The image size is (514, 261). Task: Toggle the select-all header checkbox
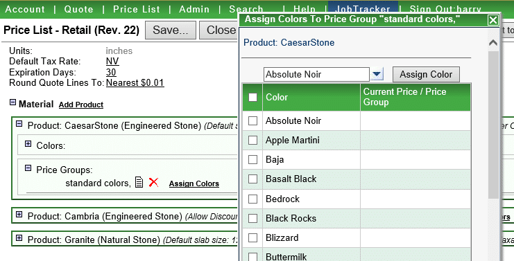(x=252, y=97)
